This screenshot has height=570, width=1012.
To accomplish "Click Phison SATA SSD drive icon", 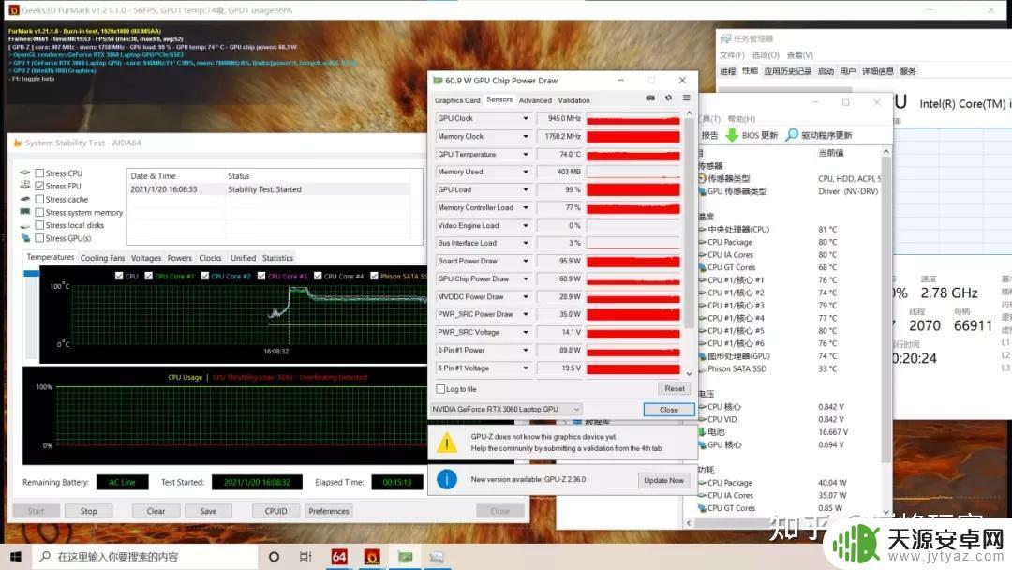I will (x=702, y=368).
